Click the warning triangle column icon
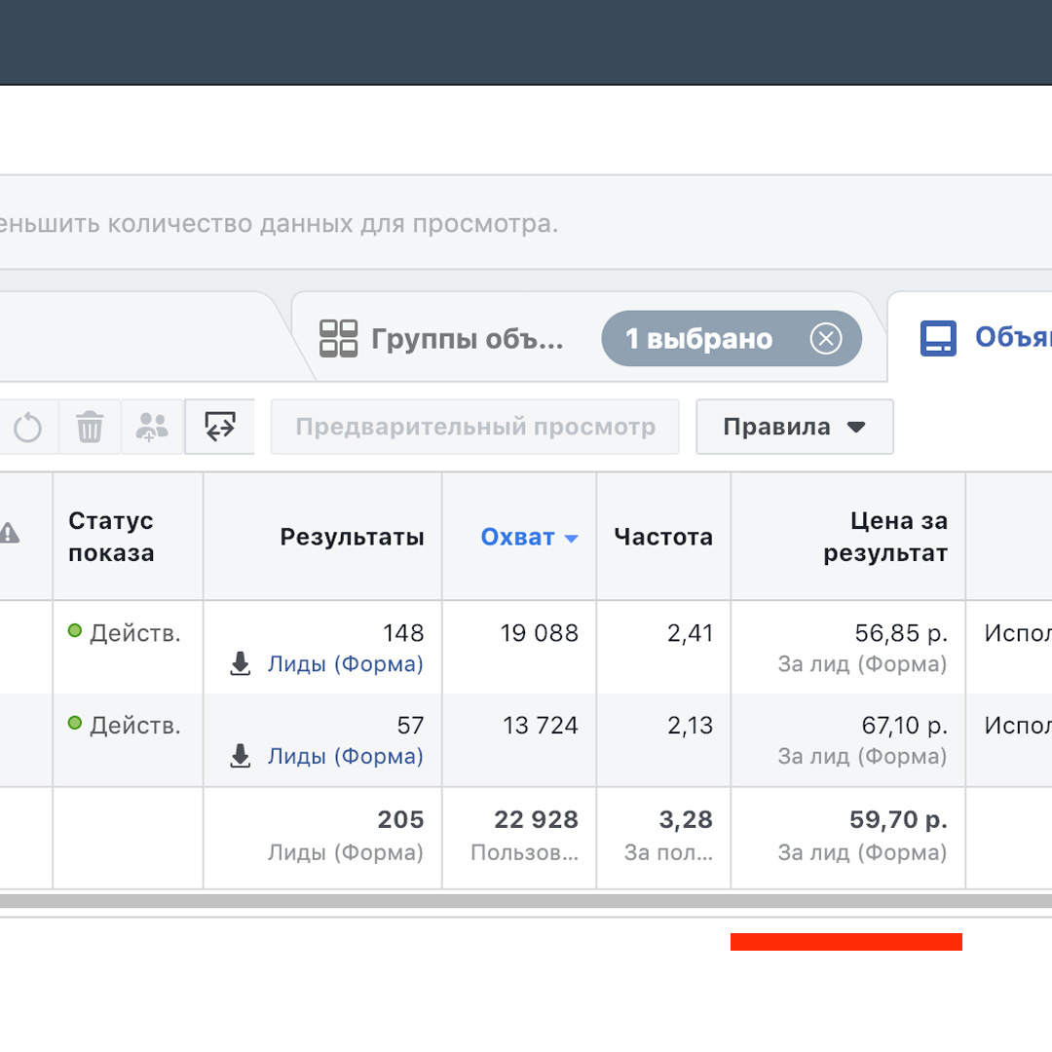This screenshot has width=1052, height=1052. [x=8, y=534]
